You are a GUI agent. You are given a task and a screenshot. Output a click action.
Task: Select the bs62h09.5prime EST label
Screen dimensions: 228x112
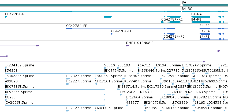214,81
